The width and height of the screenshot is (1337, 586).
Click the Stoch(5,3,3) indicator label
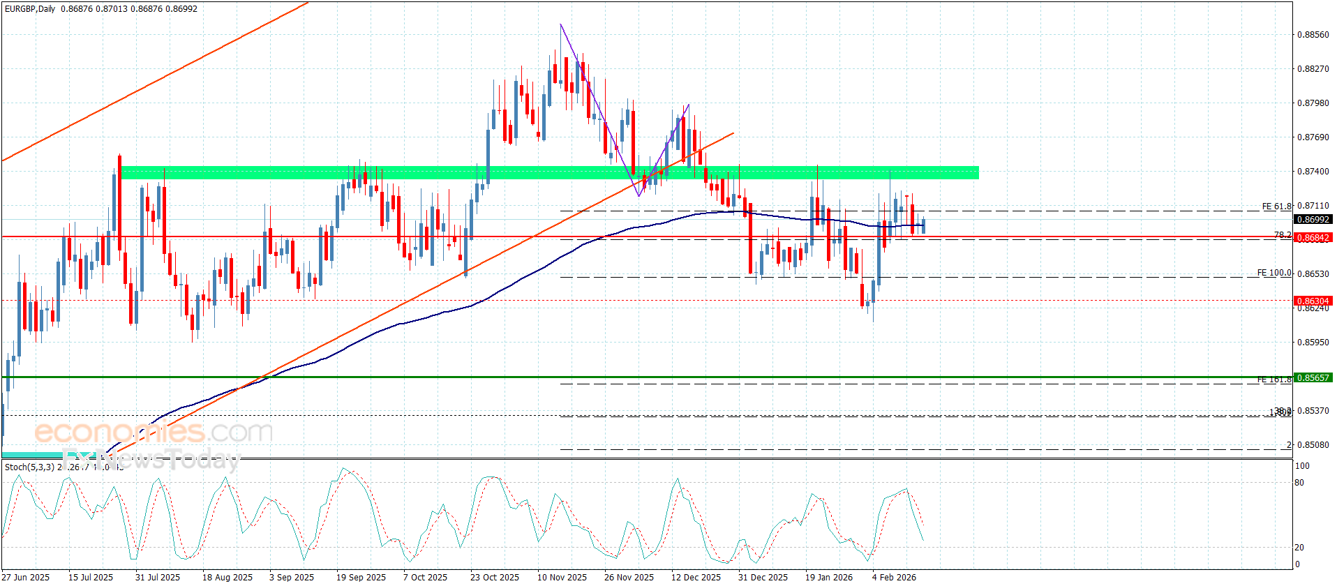tap(29, 467)
